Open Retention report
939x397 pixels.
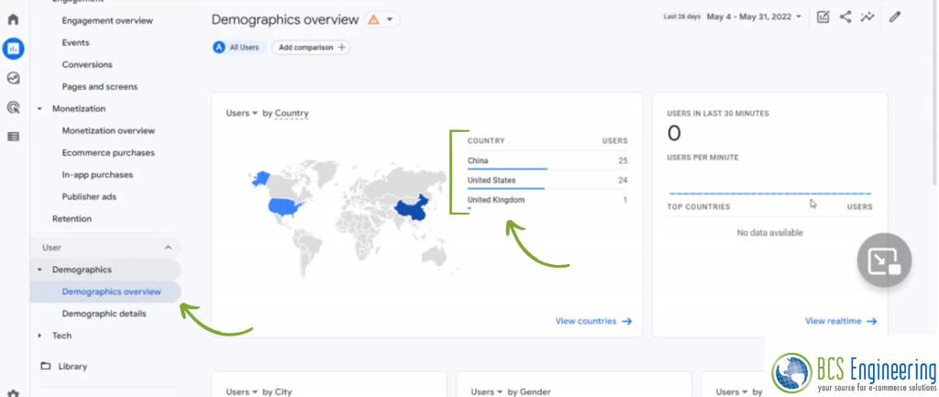[72, 218]
